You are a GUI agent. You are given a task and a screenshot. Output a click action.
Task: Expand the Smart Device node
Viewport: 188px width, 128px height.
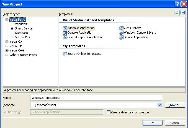(x=12, y=28)
